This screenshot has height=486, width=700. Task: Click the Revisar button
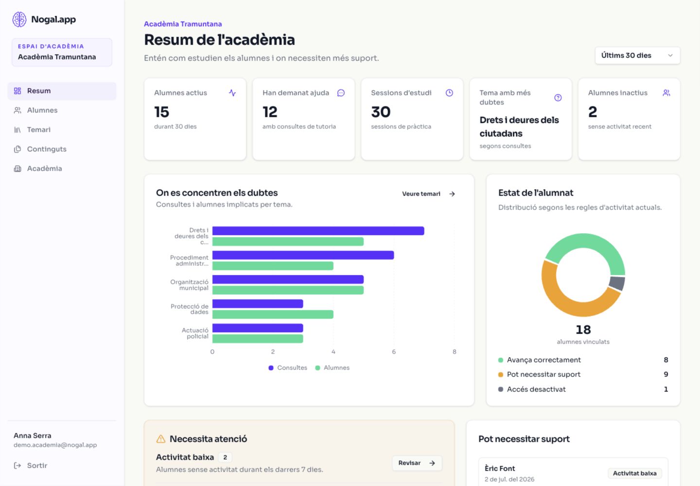417,463
